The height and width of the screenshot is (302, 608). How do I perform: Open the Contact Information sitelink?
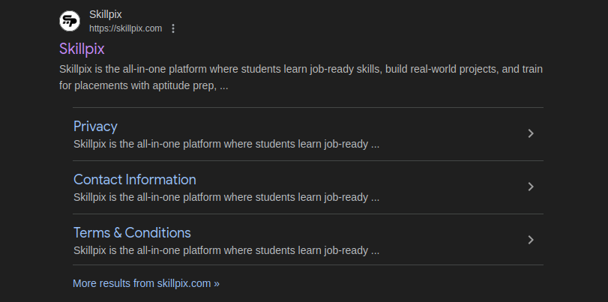coord(135,180)
